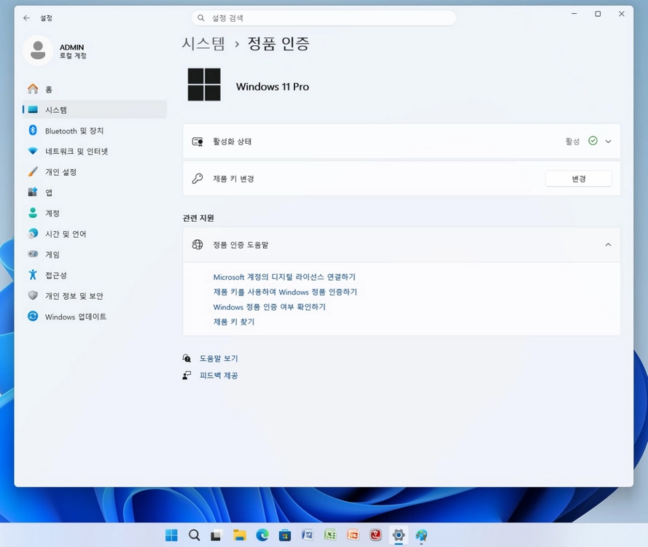Open the last colorful taskbar app icon
The image size is (648, 547).
coord(421,535)
